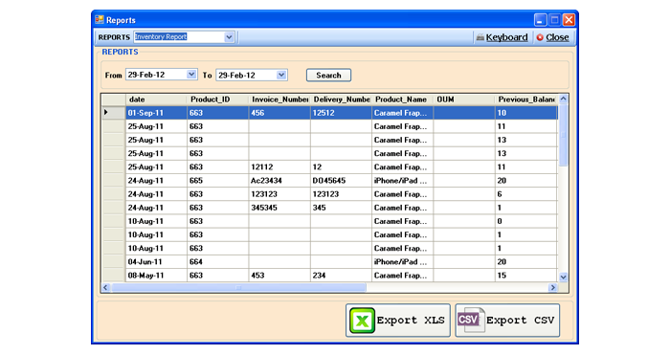Image resolution: width=670 pixels, height=355 pixels.
Task: Select iPhone/iPad cell in 24-Aug-11 row
Action: [402, 181]
